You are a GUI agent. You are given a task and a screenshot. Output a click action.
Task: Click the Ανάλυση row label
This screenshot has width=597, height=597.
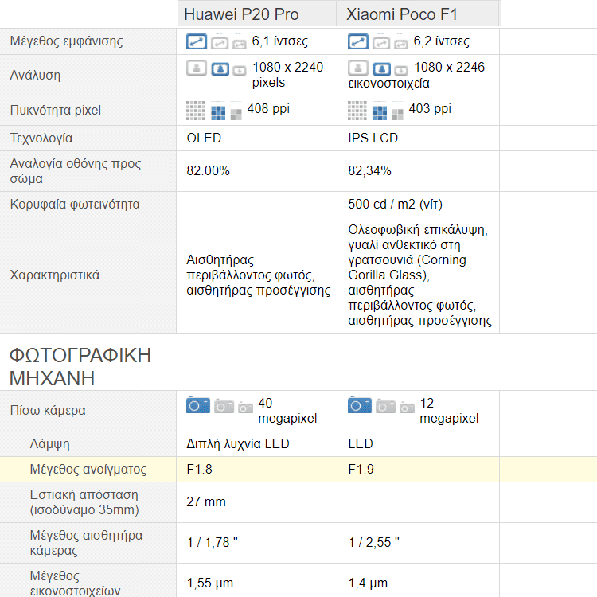coord(35,76)
